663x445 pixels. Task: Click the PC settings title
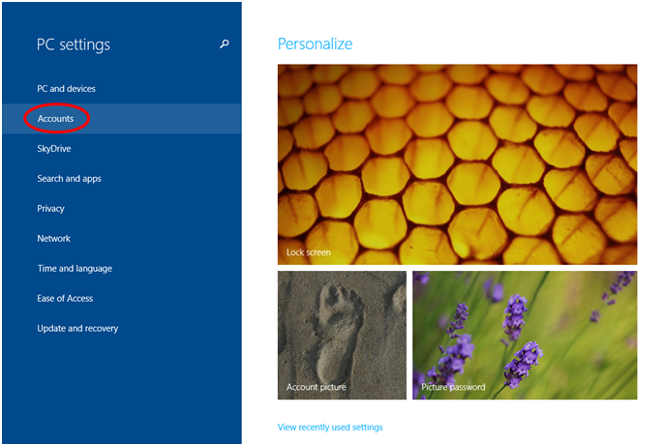pyautogui.click(x=74, y=44)
